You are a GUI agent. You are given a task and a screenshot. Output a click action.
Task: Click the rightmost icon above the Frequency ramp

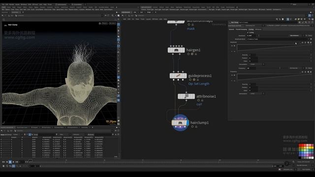(x=311, y=72)
